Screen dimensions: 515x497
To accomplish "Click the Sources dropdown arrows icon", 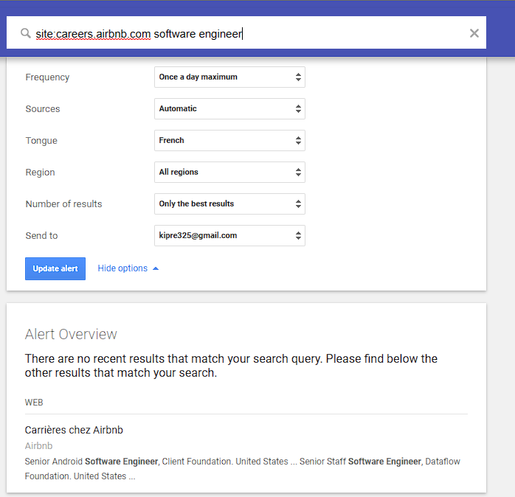I will [298, 109].
